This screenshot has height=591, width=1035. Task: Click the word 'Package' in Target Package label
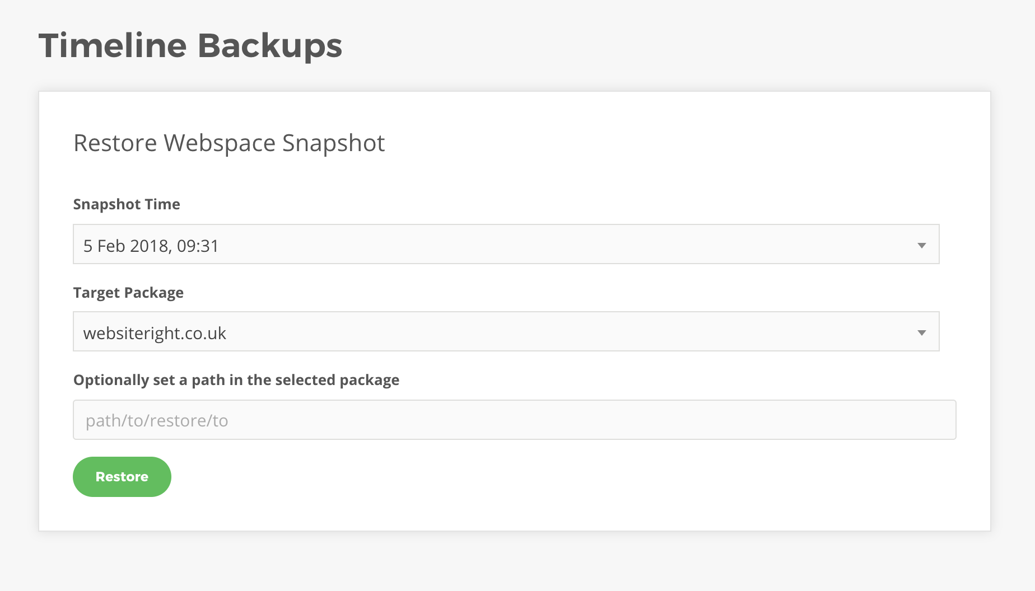click(153, 293)
